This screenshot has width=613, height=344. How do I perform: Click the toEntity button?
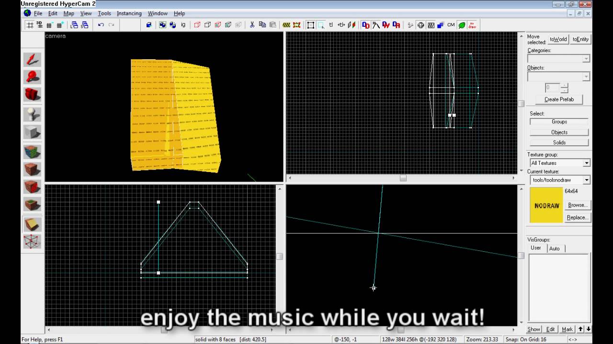coord(580,39)
